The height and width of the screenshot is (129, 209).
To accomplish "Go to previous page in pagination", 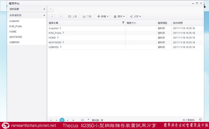I will pyautogui.click(x=56, y=120).
